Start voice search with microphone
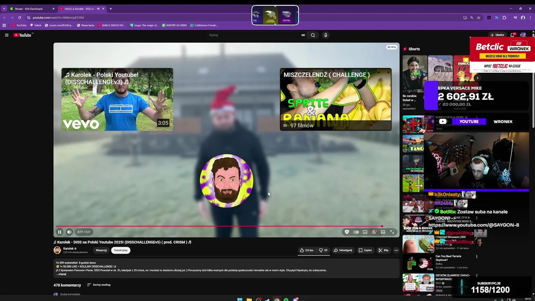Image resolution: width=535 pixels, height=301 pixels. [326, 35]
